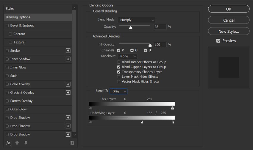
Task: Click scroll-up arrow of styles list
Action: tap(74, 8)
